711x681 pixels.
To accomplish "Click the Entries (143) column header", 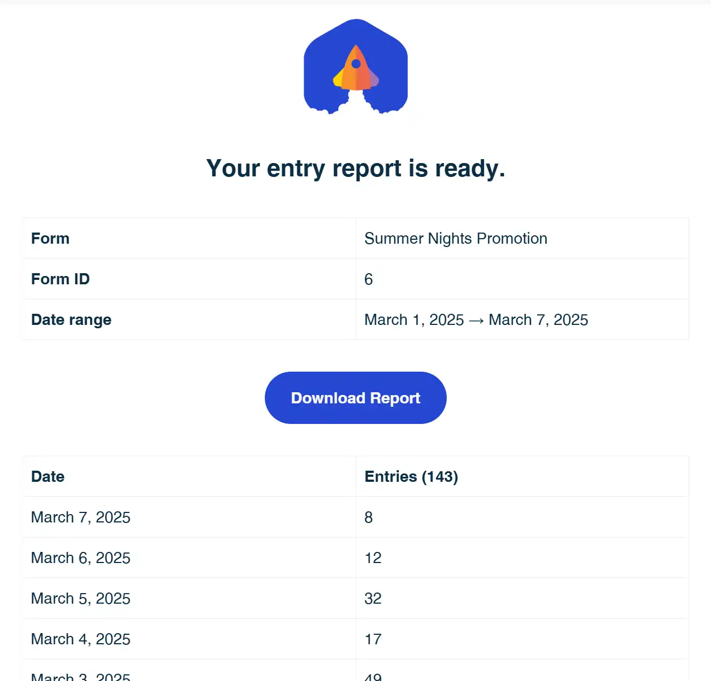I will click(411, 477).
